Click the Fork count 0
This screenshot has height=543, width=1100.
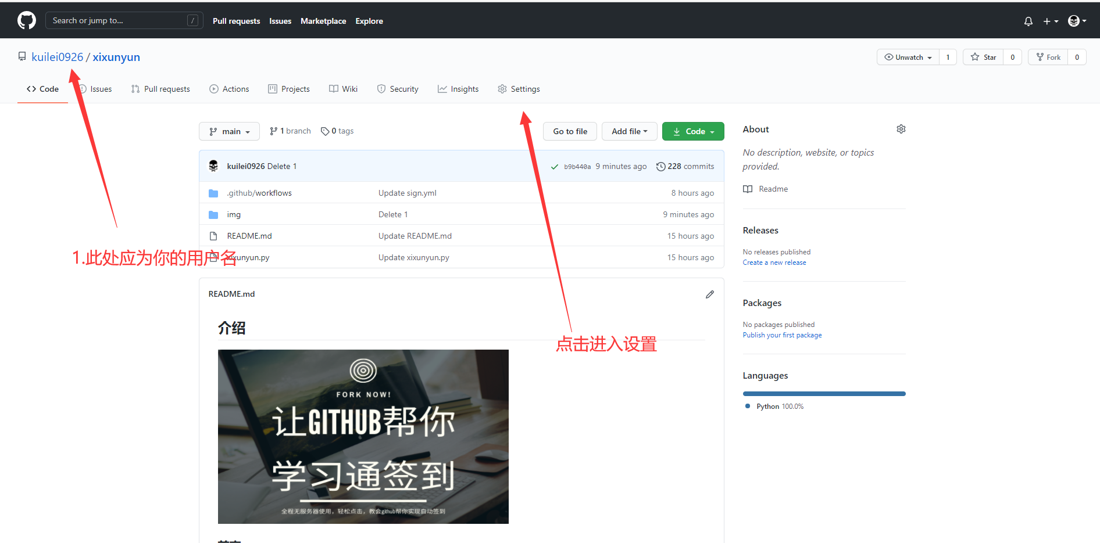pyautogui.click(x=1077, y=57)
